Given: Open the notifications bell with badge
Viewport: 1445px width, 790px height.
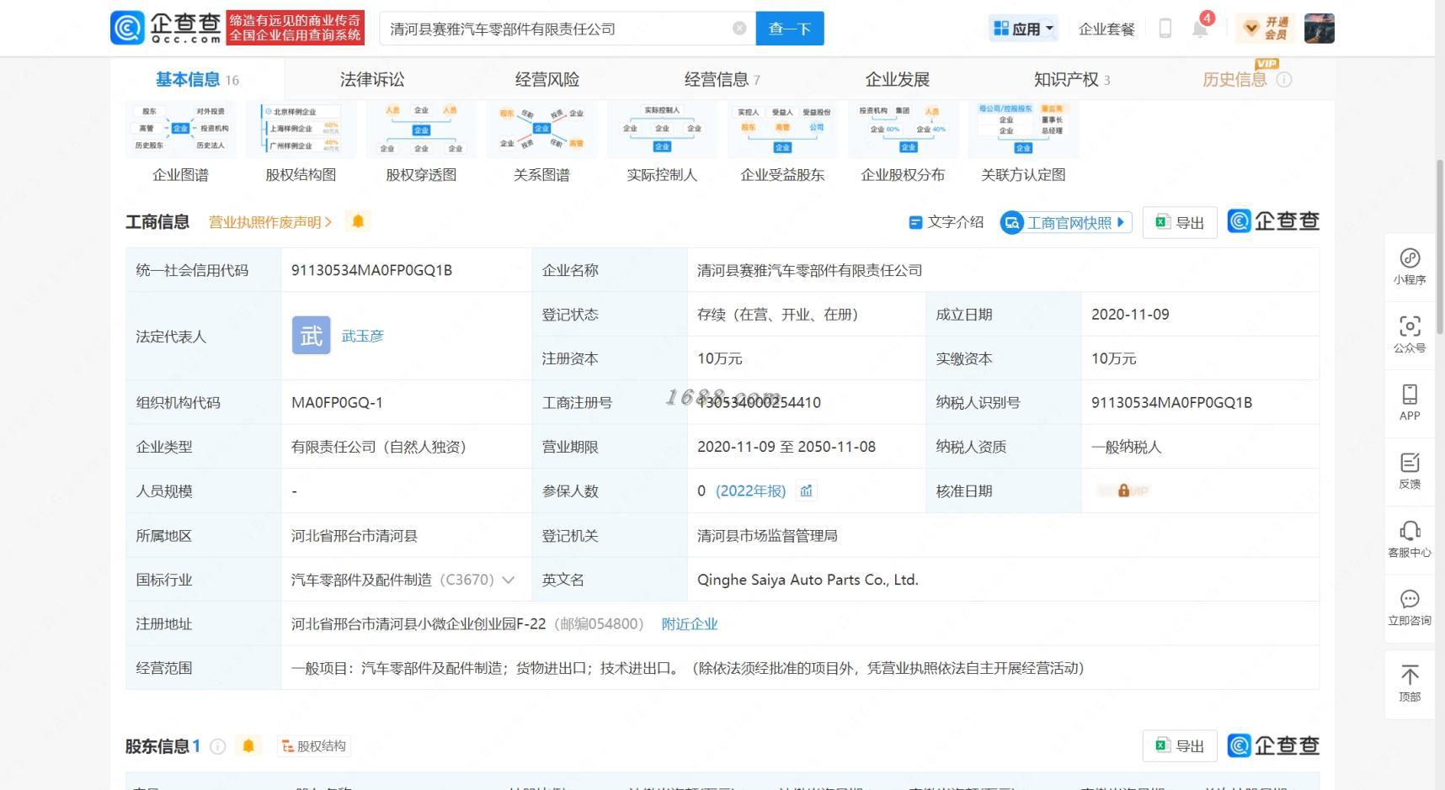Looking at the screenshot, I should (x=1202, y=27).
